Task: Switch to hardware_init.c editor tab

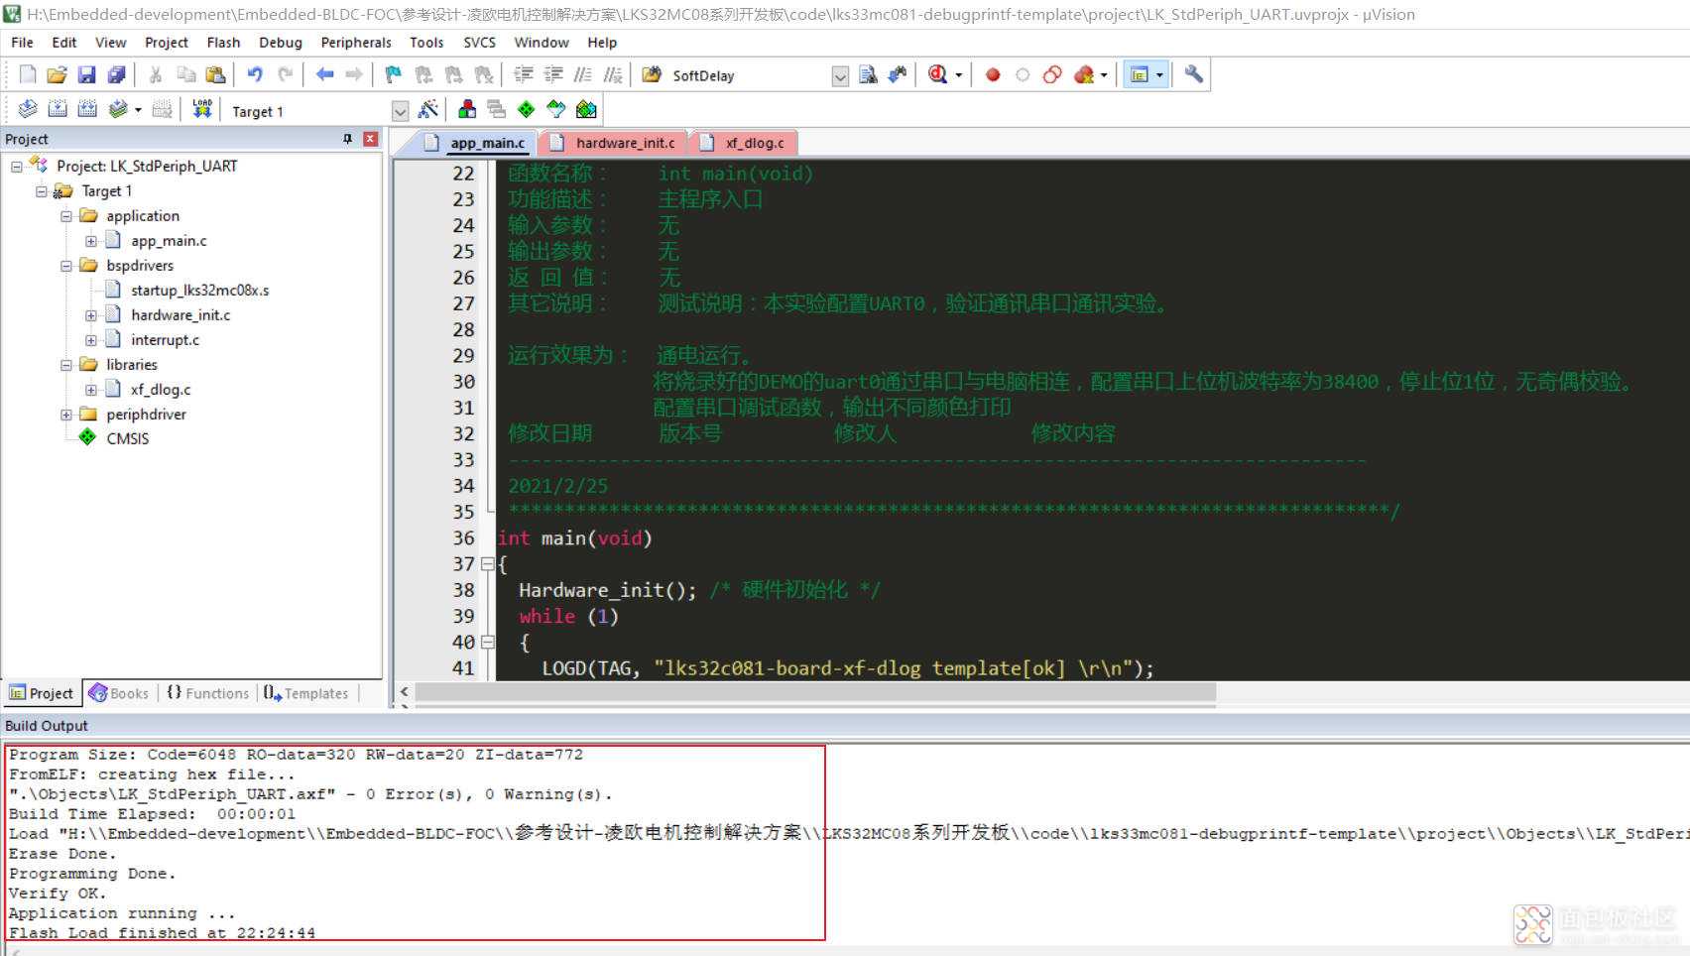Action: click(x=614, y=143)
